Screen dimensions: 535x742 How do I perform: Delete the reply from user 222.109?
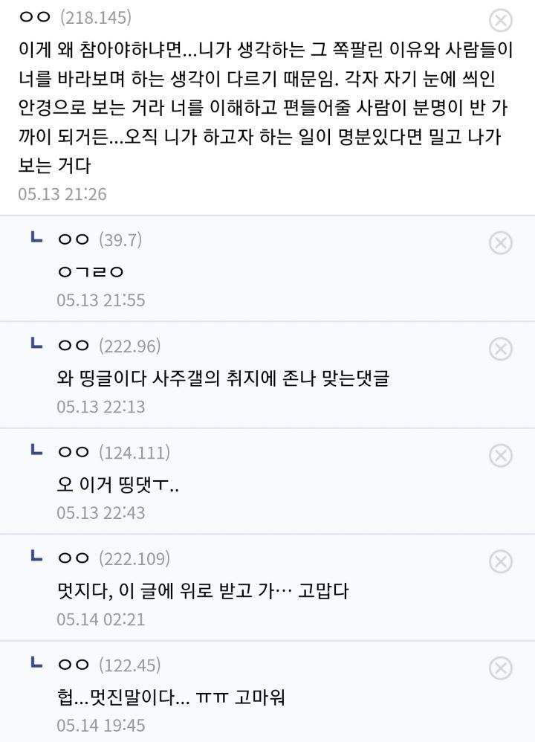(502, 561)
